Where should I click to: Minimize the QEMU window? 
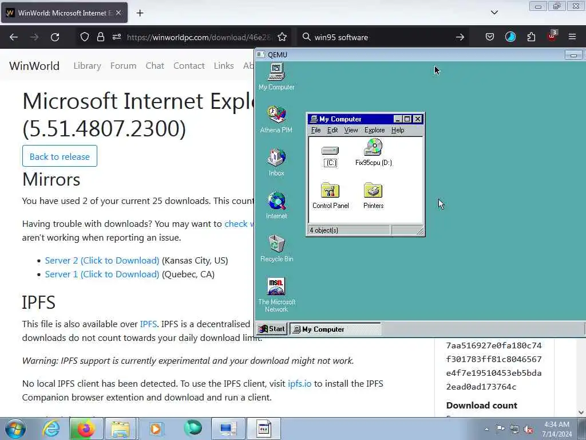coord(573,55)
